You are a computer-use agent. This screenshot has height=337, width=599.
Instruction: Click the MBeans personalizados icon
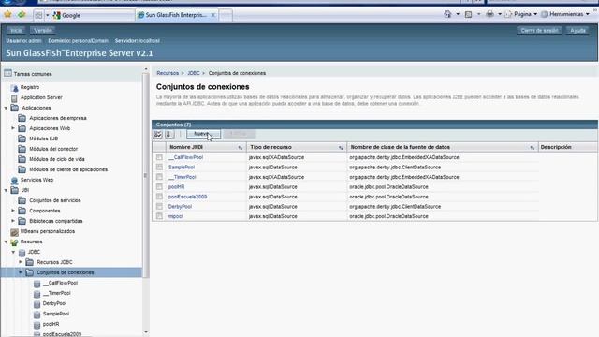pyautogui.click(x=15, y=231)
